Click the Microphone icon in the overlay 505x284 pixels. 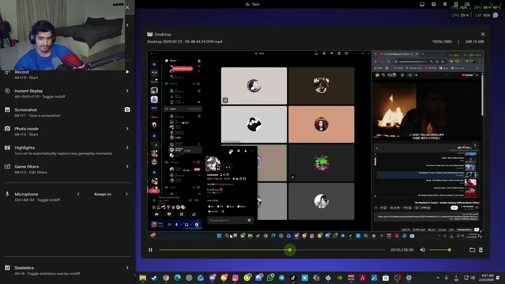(7, 194)
